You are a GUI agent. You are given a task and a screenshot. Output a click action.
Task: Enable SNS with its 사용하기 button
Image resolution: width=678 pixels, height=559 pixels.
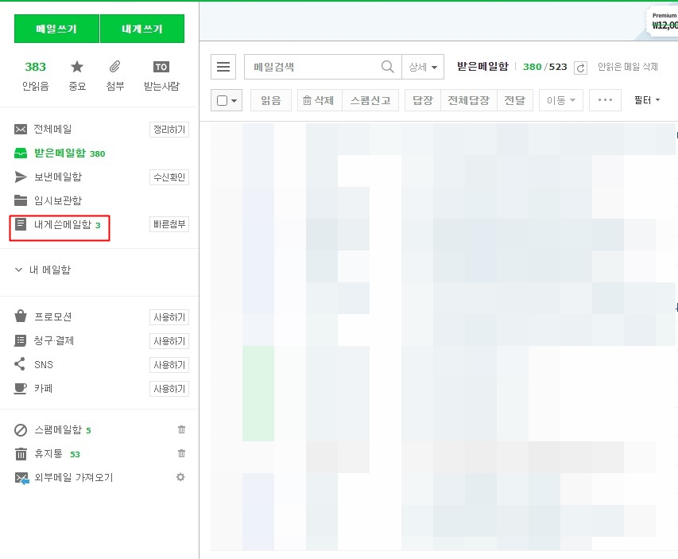pos(169,365)
